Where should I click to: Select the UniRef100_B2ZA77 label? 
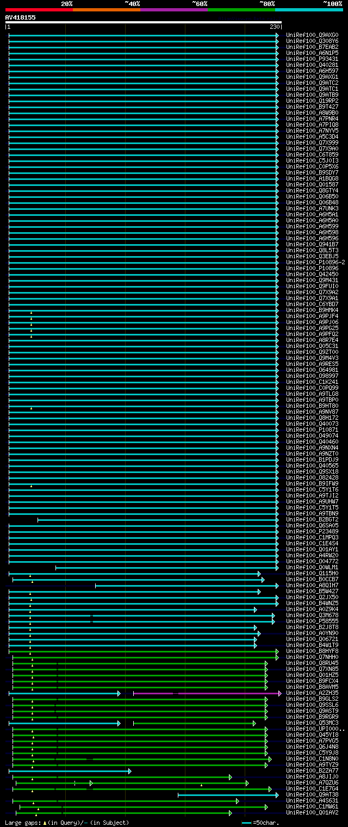[312, 771]
